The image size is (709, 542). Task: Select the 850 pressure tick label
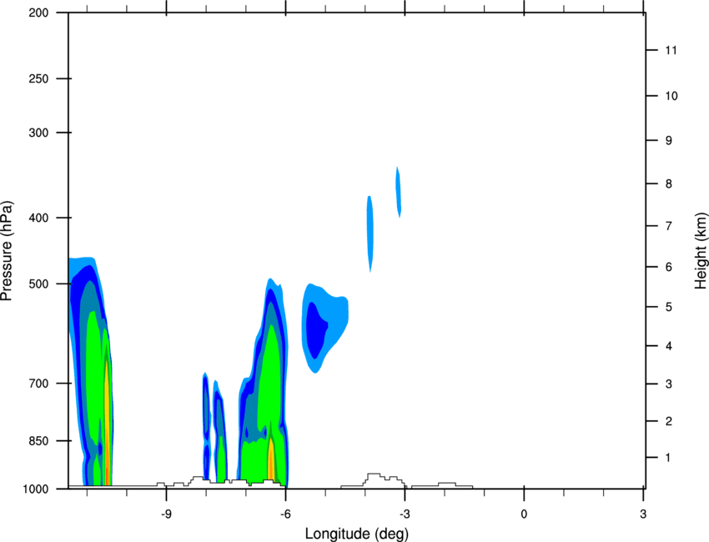tap(38, 441)
